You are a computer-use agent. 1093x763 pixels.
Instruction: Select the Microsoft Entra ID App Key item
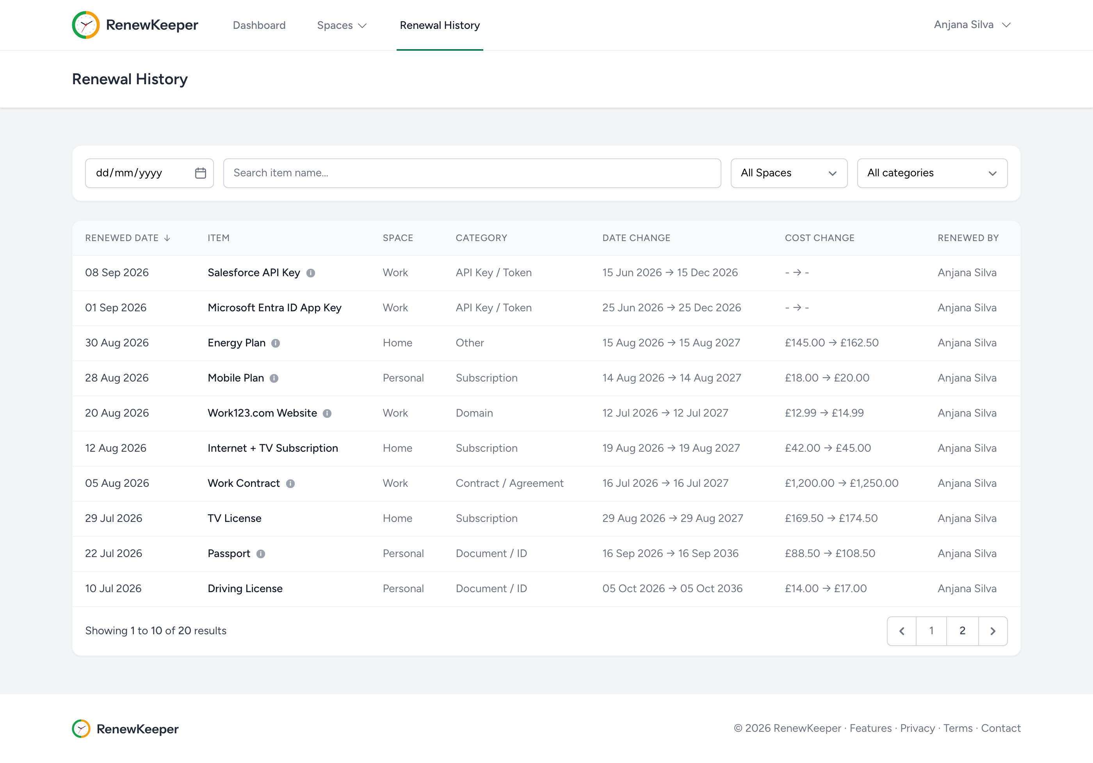pyautogui.click(x=275, y=308)
